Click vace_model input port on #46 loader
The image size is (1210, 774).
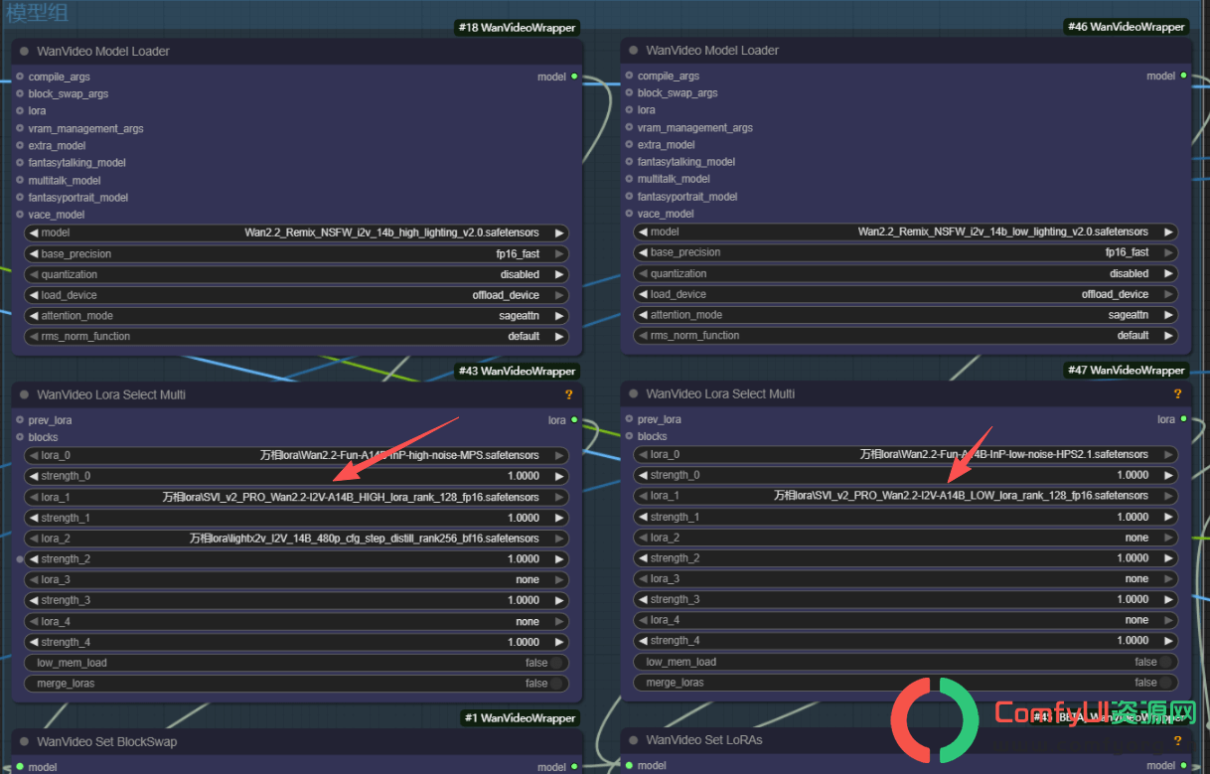[629, 214]
